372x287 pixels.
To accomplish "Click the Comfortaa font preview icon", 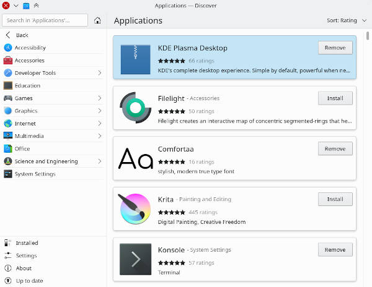I will (x=135, y=158).
